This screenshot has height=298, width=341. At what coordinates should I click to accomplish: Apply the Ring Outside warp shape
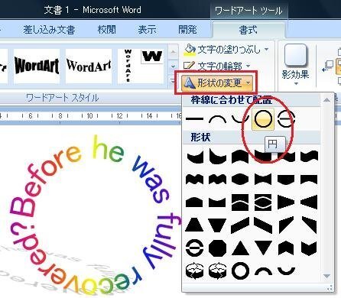pyautogui.click(x=217, y=270)
